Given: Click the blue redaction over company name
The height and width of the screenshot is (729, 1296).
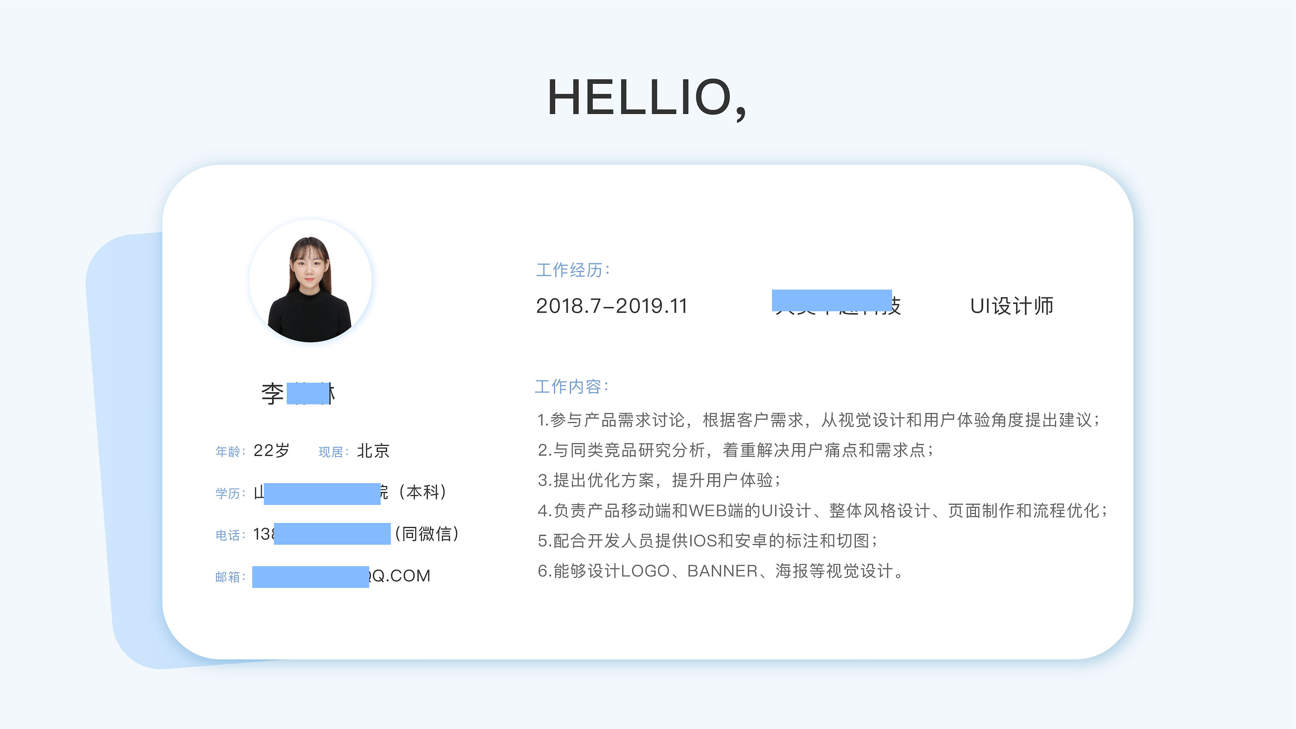Looking at the screenshot, I should point(831,300).
